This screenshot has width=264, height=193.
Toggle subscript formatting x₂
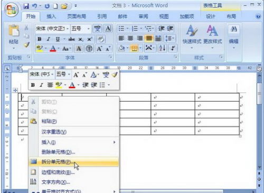(81, 39)
